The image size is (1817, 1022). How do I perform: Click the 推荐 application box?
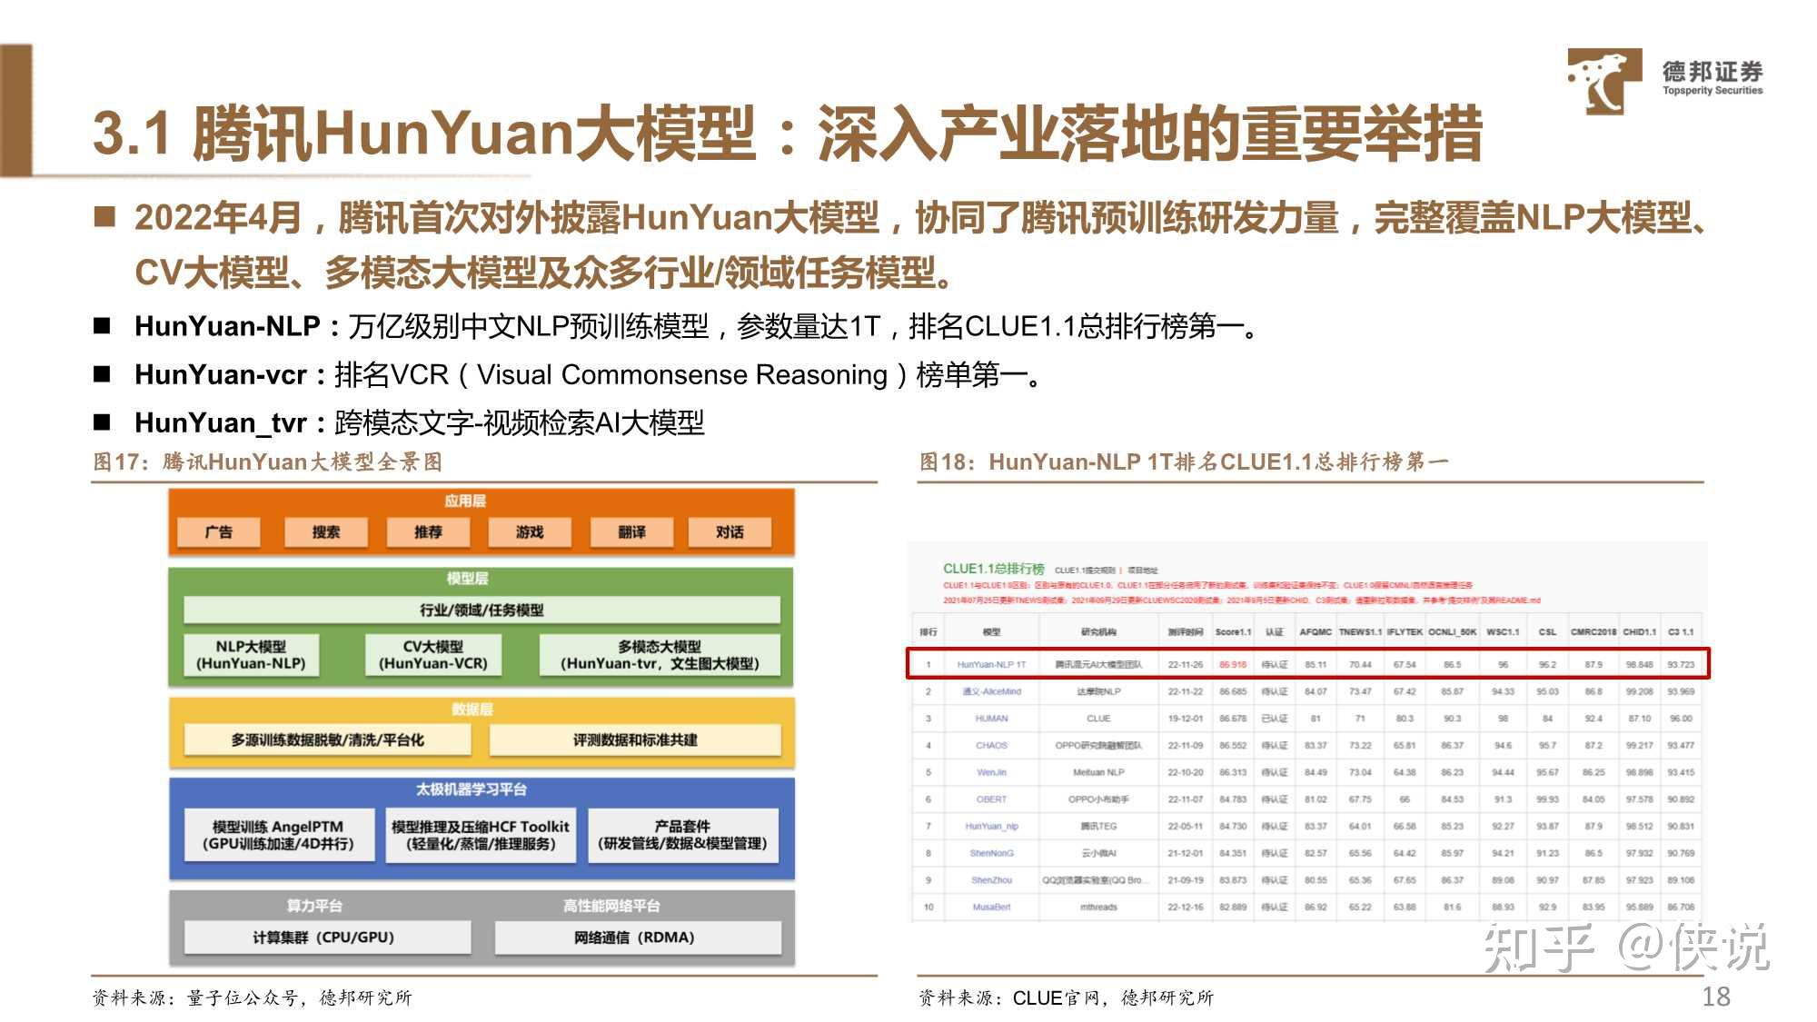coord(428,532)
